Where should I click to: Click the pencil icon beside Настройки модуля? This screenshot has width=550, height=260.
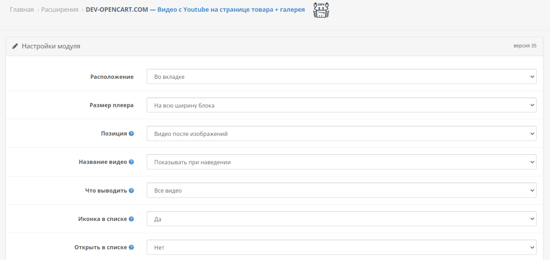coord(15,46)
